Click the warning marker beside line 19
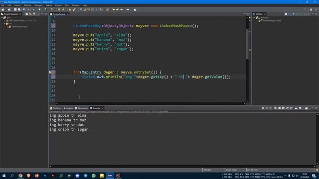The image size is (319, 179). pyautogui.click(x=50, y=72)
